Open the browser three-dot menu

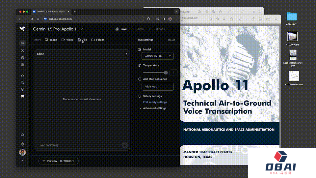point(176,19)
